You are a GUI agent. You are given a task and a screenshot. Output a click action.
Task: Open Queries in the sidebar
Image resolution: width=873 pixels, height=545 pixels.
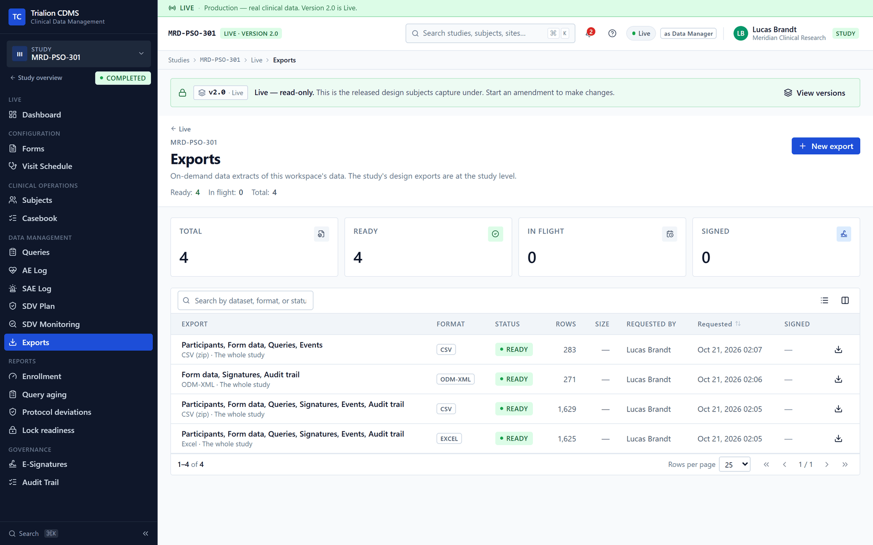tap(78, 252)
